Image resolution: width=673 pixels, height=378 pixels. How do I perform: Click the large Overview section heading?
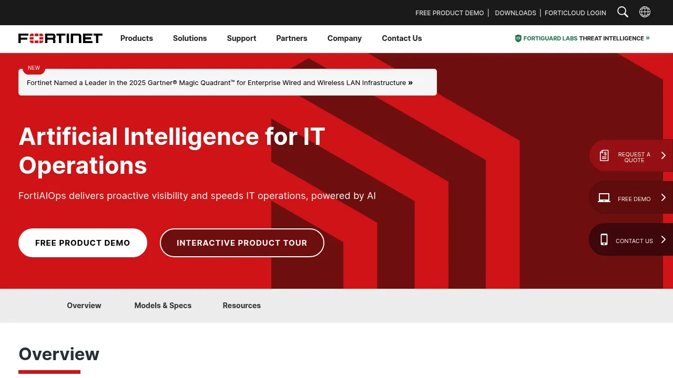point(59,354)
